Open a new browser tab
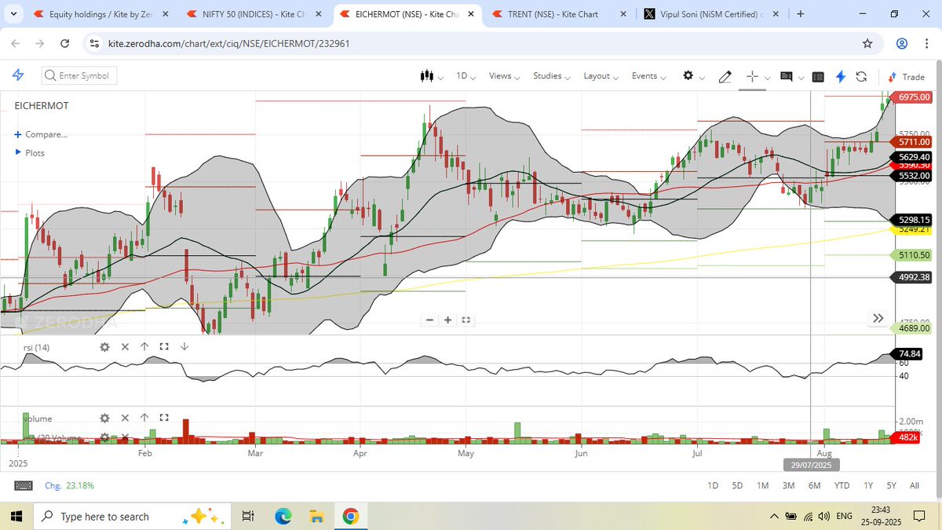 [x=801, y=13]
